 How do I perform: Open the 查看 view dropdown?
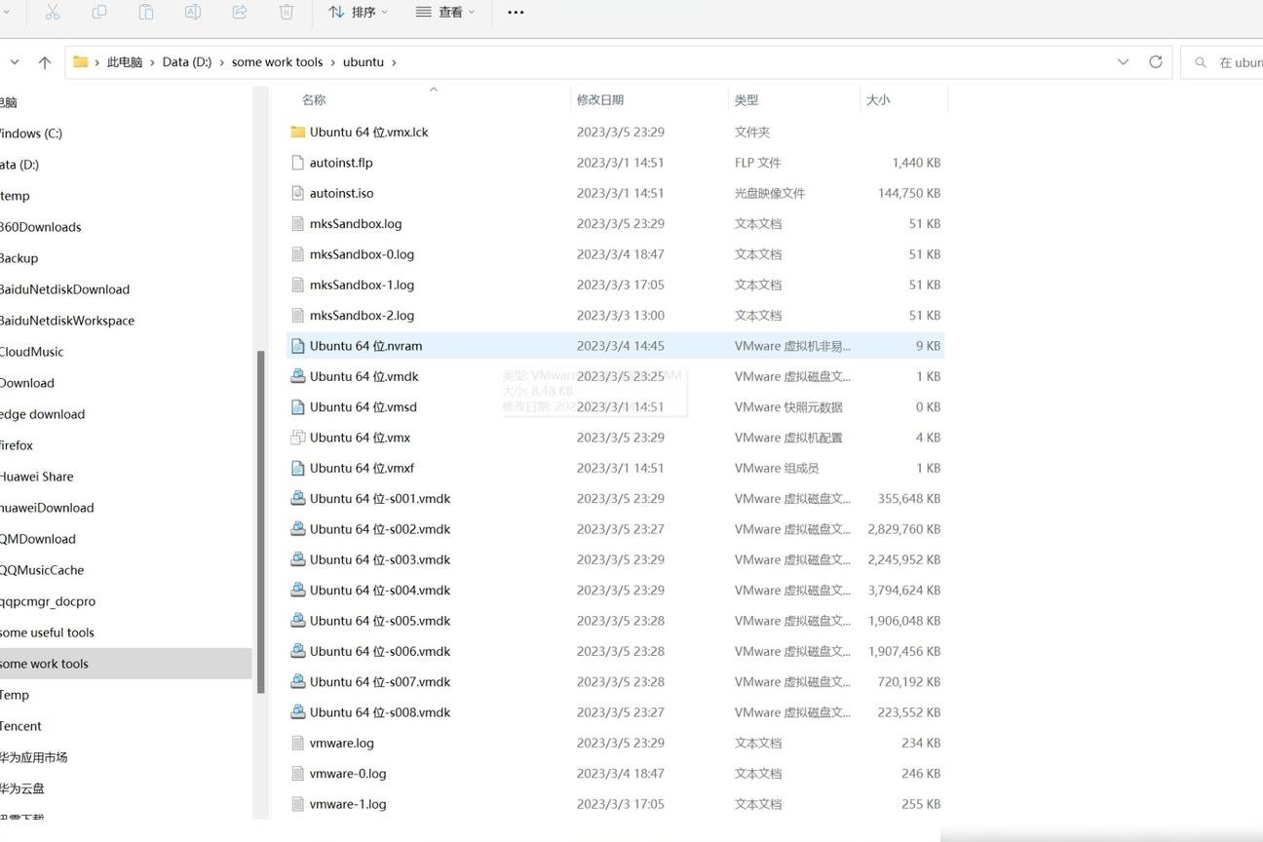click(x=445, y=12)
